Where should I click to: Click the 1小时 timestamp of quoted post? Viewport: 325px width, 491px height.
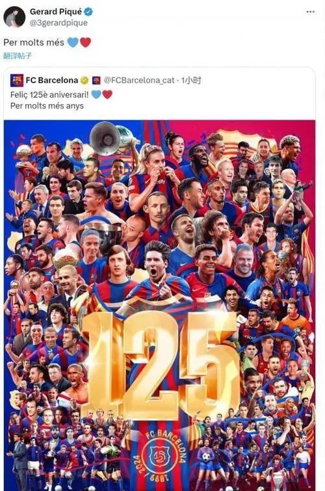[191, 81]
